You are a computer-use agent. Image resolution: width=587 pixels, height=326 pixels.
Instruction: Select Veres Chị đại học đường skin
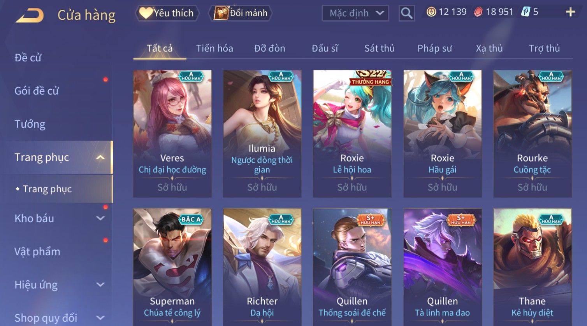[x=172, y=134]
